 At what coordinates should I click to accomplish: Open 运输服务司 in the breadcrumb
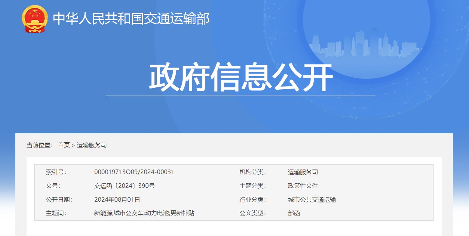coord(92,145)
